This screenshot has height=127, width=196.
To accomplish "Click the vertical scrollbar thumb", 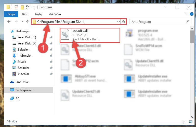I will tap(192, 37).
